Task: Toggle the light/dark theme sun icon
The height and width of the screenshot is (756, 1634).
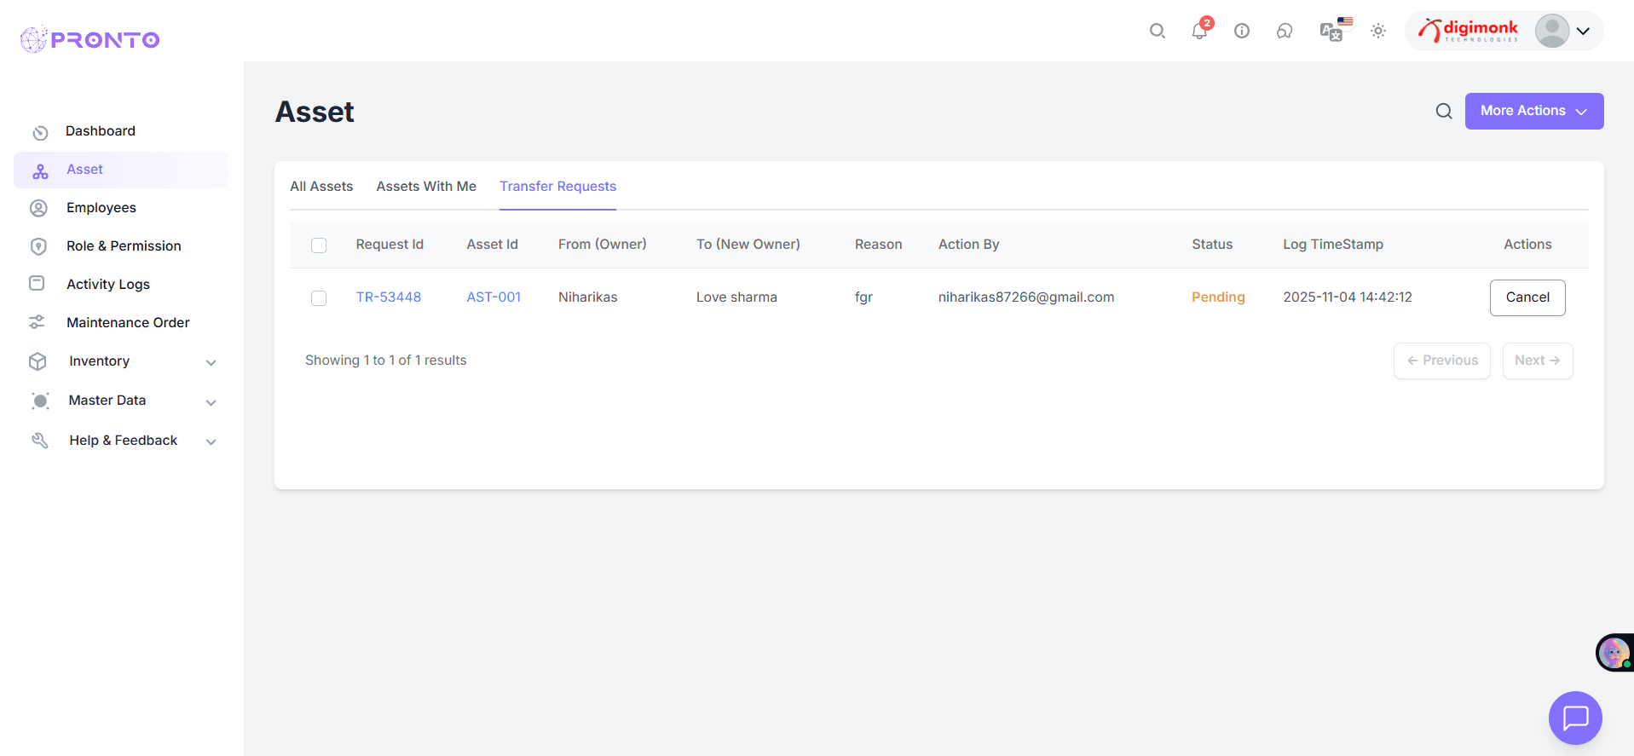Action: [1378, 32]
